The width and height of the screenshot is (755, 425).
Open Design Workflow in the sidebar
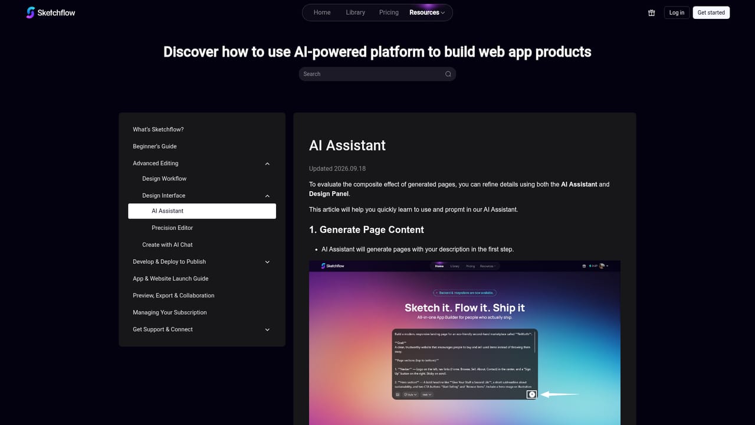pos(164,179)
